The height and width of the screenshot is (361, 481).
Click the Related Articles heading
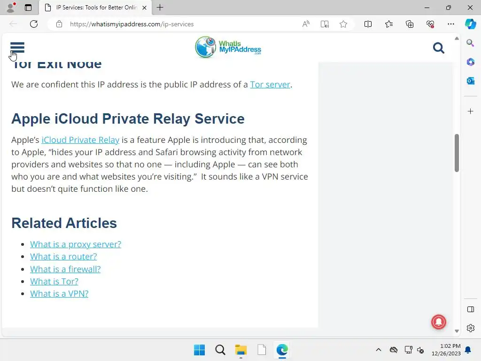[64, 223]
